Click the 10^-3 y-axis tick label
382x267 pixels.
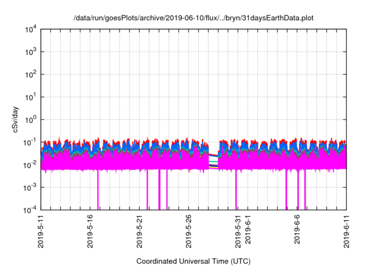(x=30, y=188)
